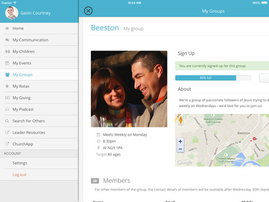Open the My Rotas star icon

7,86
